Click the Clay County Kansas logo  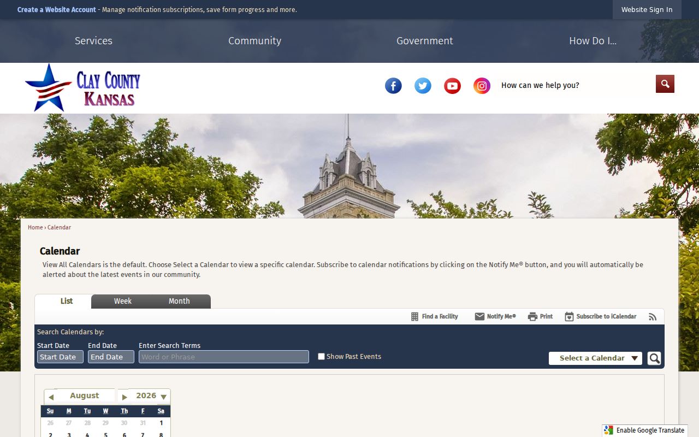(x=83, y=88)
